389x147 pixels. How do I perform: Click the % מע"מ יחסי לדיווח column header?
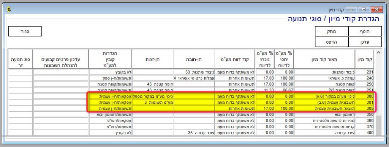pos(284,59)
